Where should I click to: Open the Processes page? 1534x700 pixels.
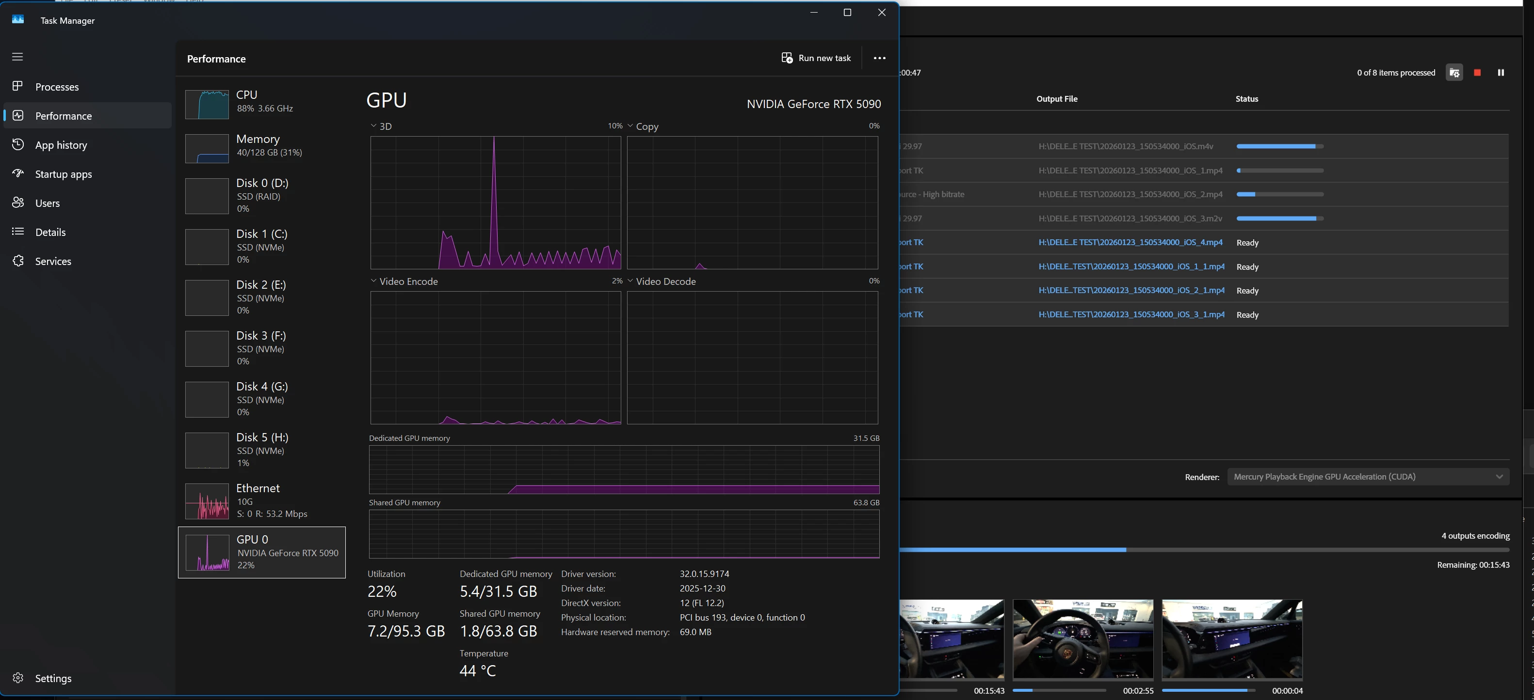tap(57, 87)
